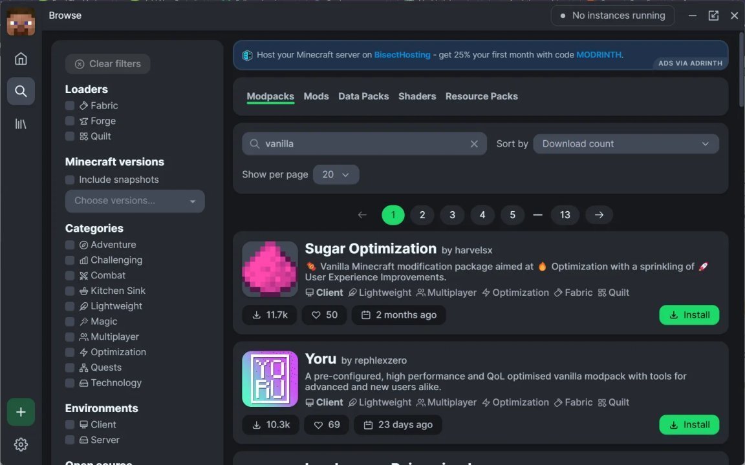The width and height of the screenshot is (745, 465).
Task: Click Optimization tag on Sugar Optimization card
Action: click(x=515, y=293)
